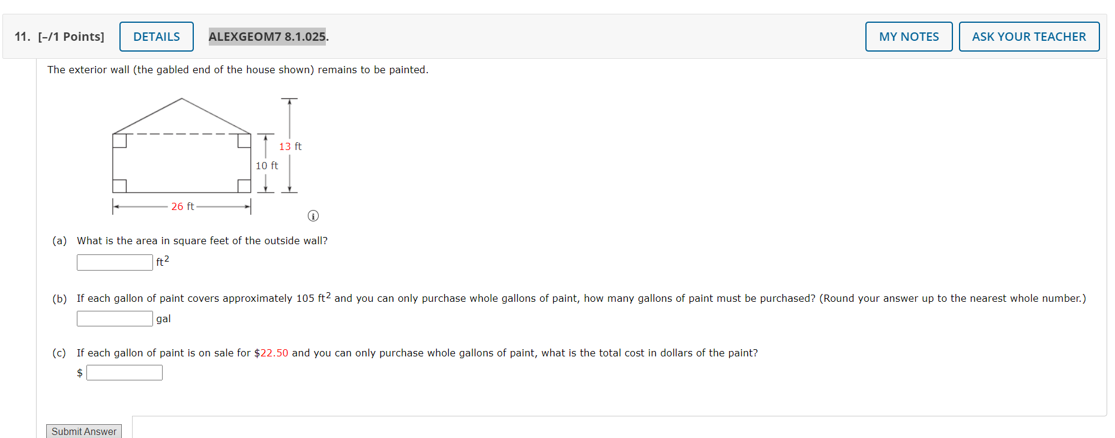Click the ASK YOUR TEACHER button
Viewport: 1115px width, 438px height.
1029,37
